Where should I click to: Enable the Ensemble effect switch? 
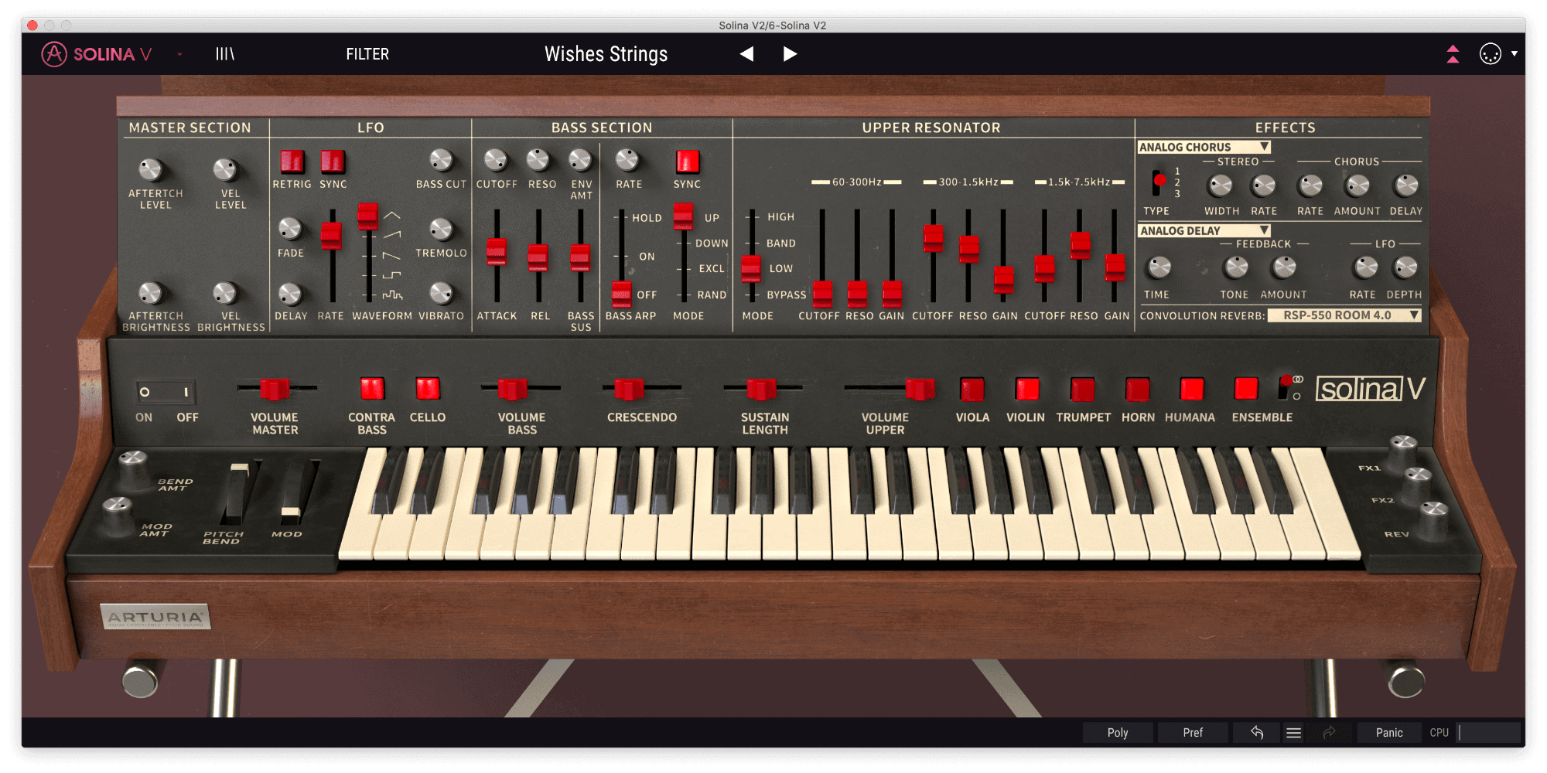click(1245, 389)
